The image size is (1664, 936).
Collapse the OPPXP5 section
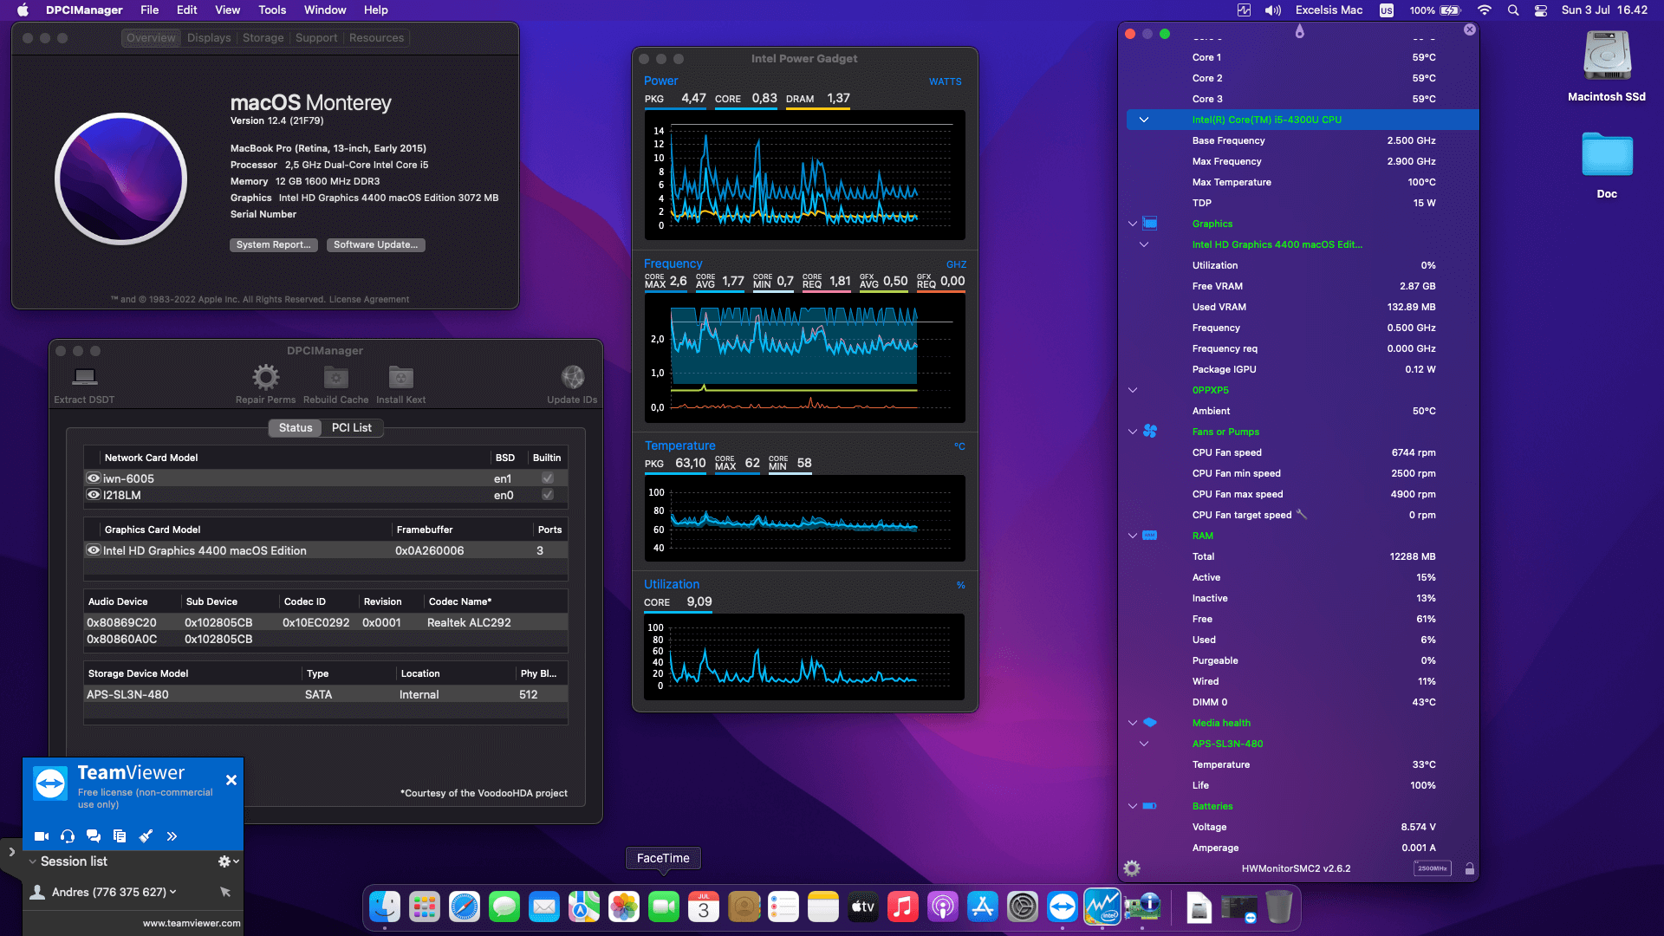tap(1132, 390)
